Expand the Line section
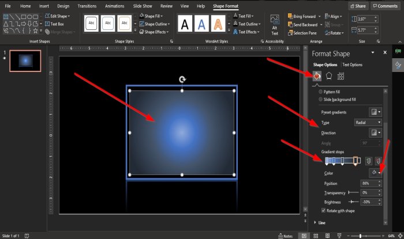The height and width of the screenshot is (239, 404). (320, 222)
